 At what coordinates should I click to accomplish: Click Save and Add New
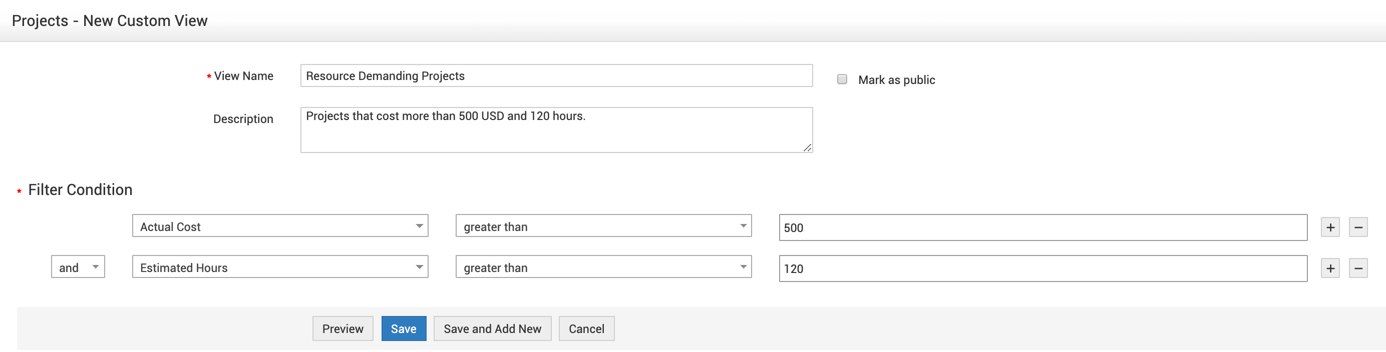click(492, 328)
